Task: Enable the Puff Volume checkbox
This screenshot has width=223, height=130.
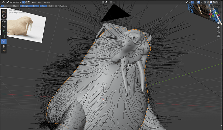Action: [x=56, y=6]
